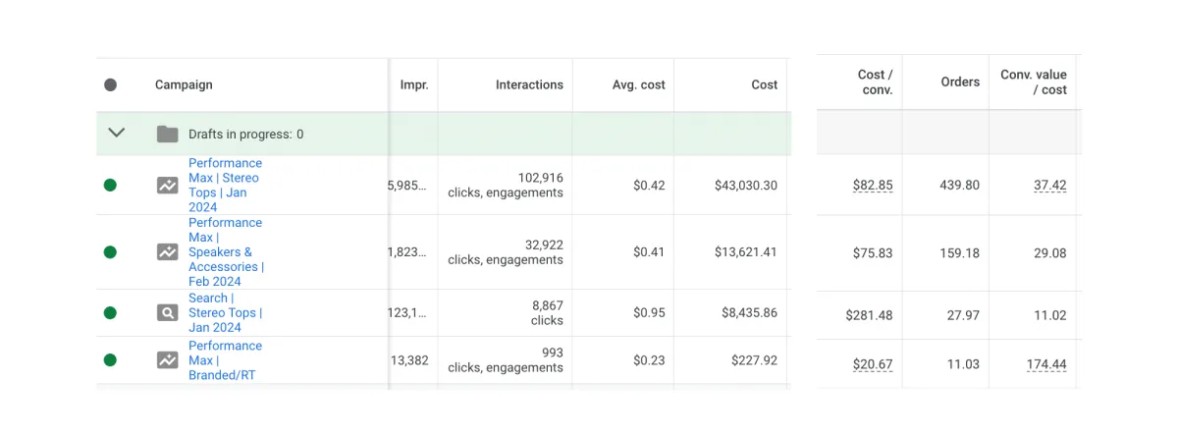Viewport: 1178px width, 436px height.
Task: Open Performance Max | Stereo Tops | Jan 2024
Action: (225, 185)
